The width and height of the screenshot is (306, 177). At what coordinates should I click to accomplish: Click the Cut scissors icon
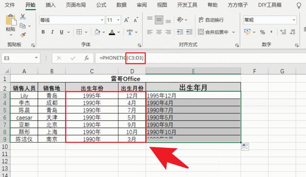(x=22, y=17)
